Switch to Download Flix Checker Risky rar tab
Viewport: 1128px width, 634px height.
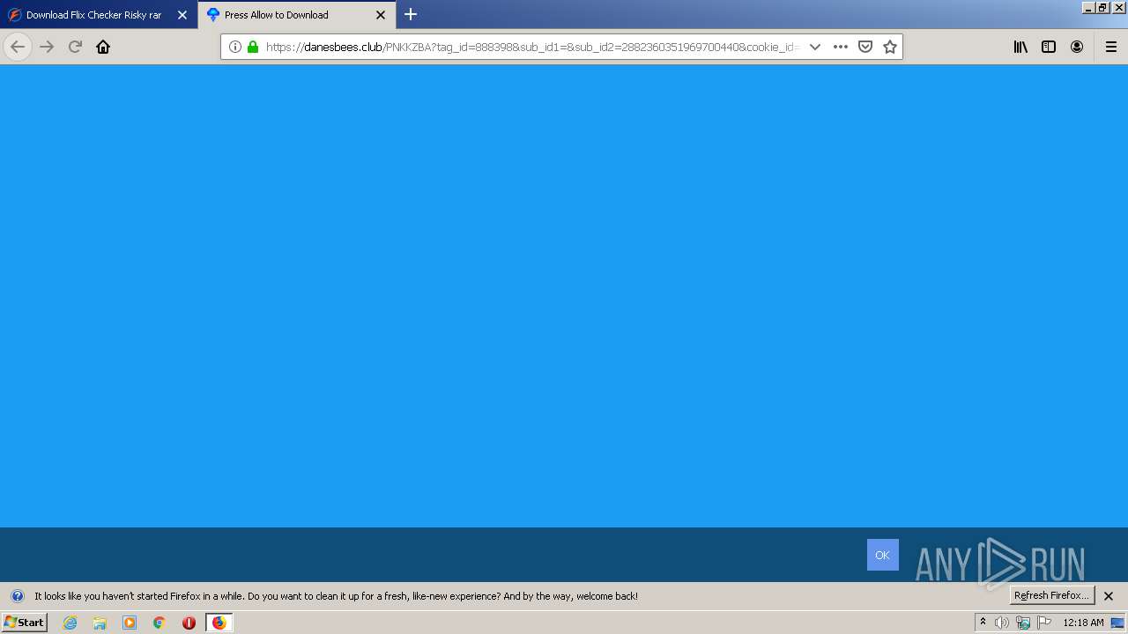click(98, 15)
